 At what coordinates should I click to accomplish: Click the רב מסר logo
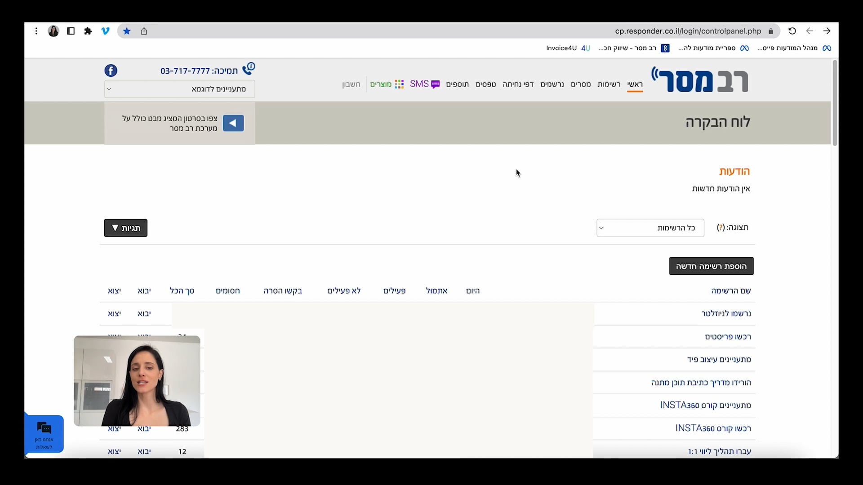[x=700, y=80]
